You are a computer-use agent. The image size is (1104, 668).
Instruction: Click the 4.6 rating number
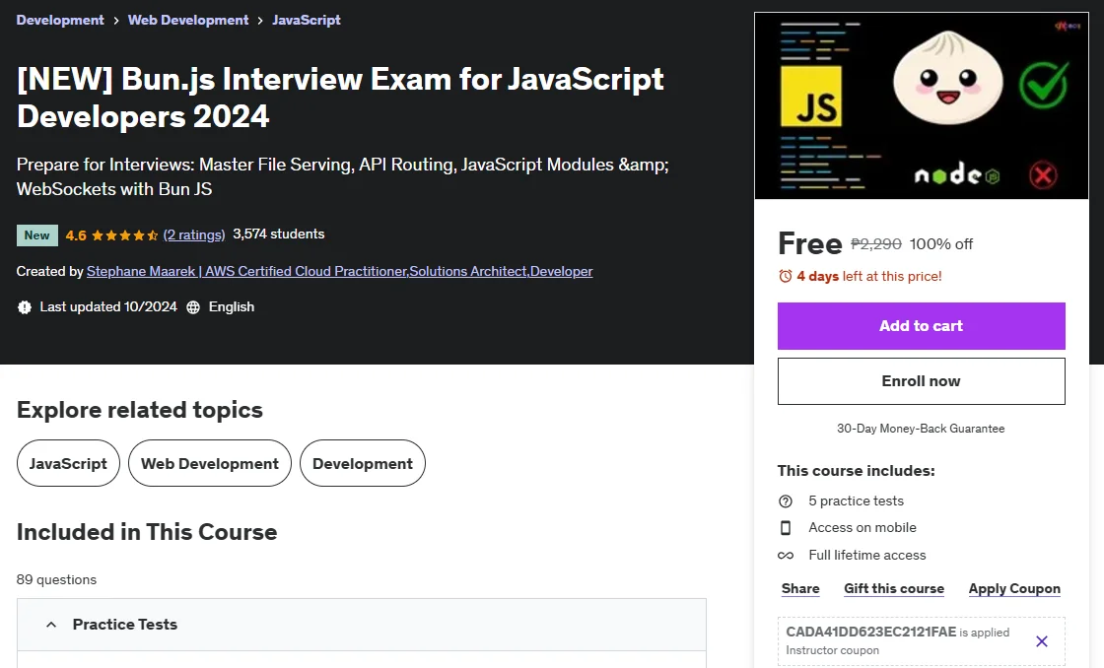click(x=76, y=235)
